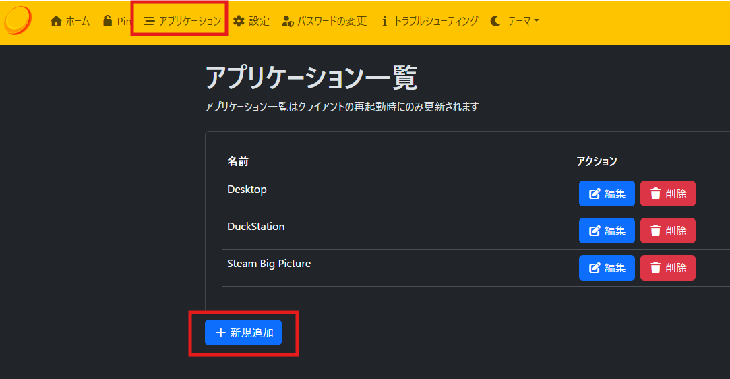Viewport: 730px width, 379px height.
Task: Open 設定 settings with gear icon
Action: pos(251,21)
